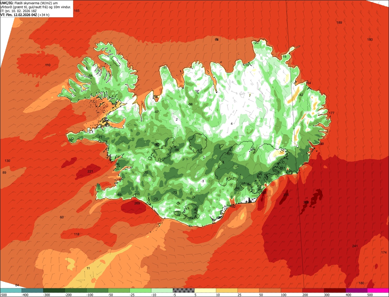Click the legend swatch between 10 and 25

click(227, 290)
